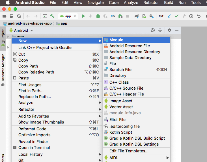Image resolution: width=207 pixels, height=162 pixels.
Task: Choose Reveal in Finder entry
Action: tap(57, 142)
